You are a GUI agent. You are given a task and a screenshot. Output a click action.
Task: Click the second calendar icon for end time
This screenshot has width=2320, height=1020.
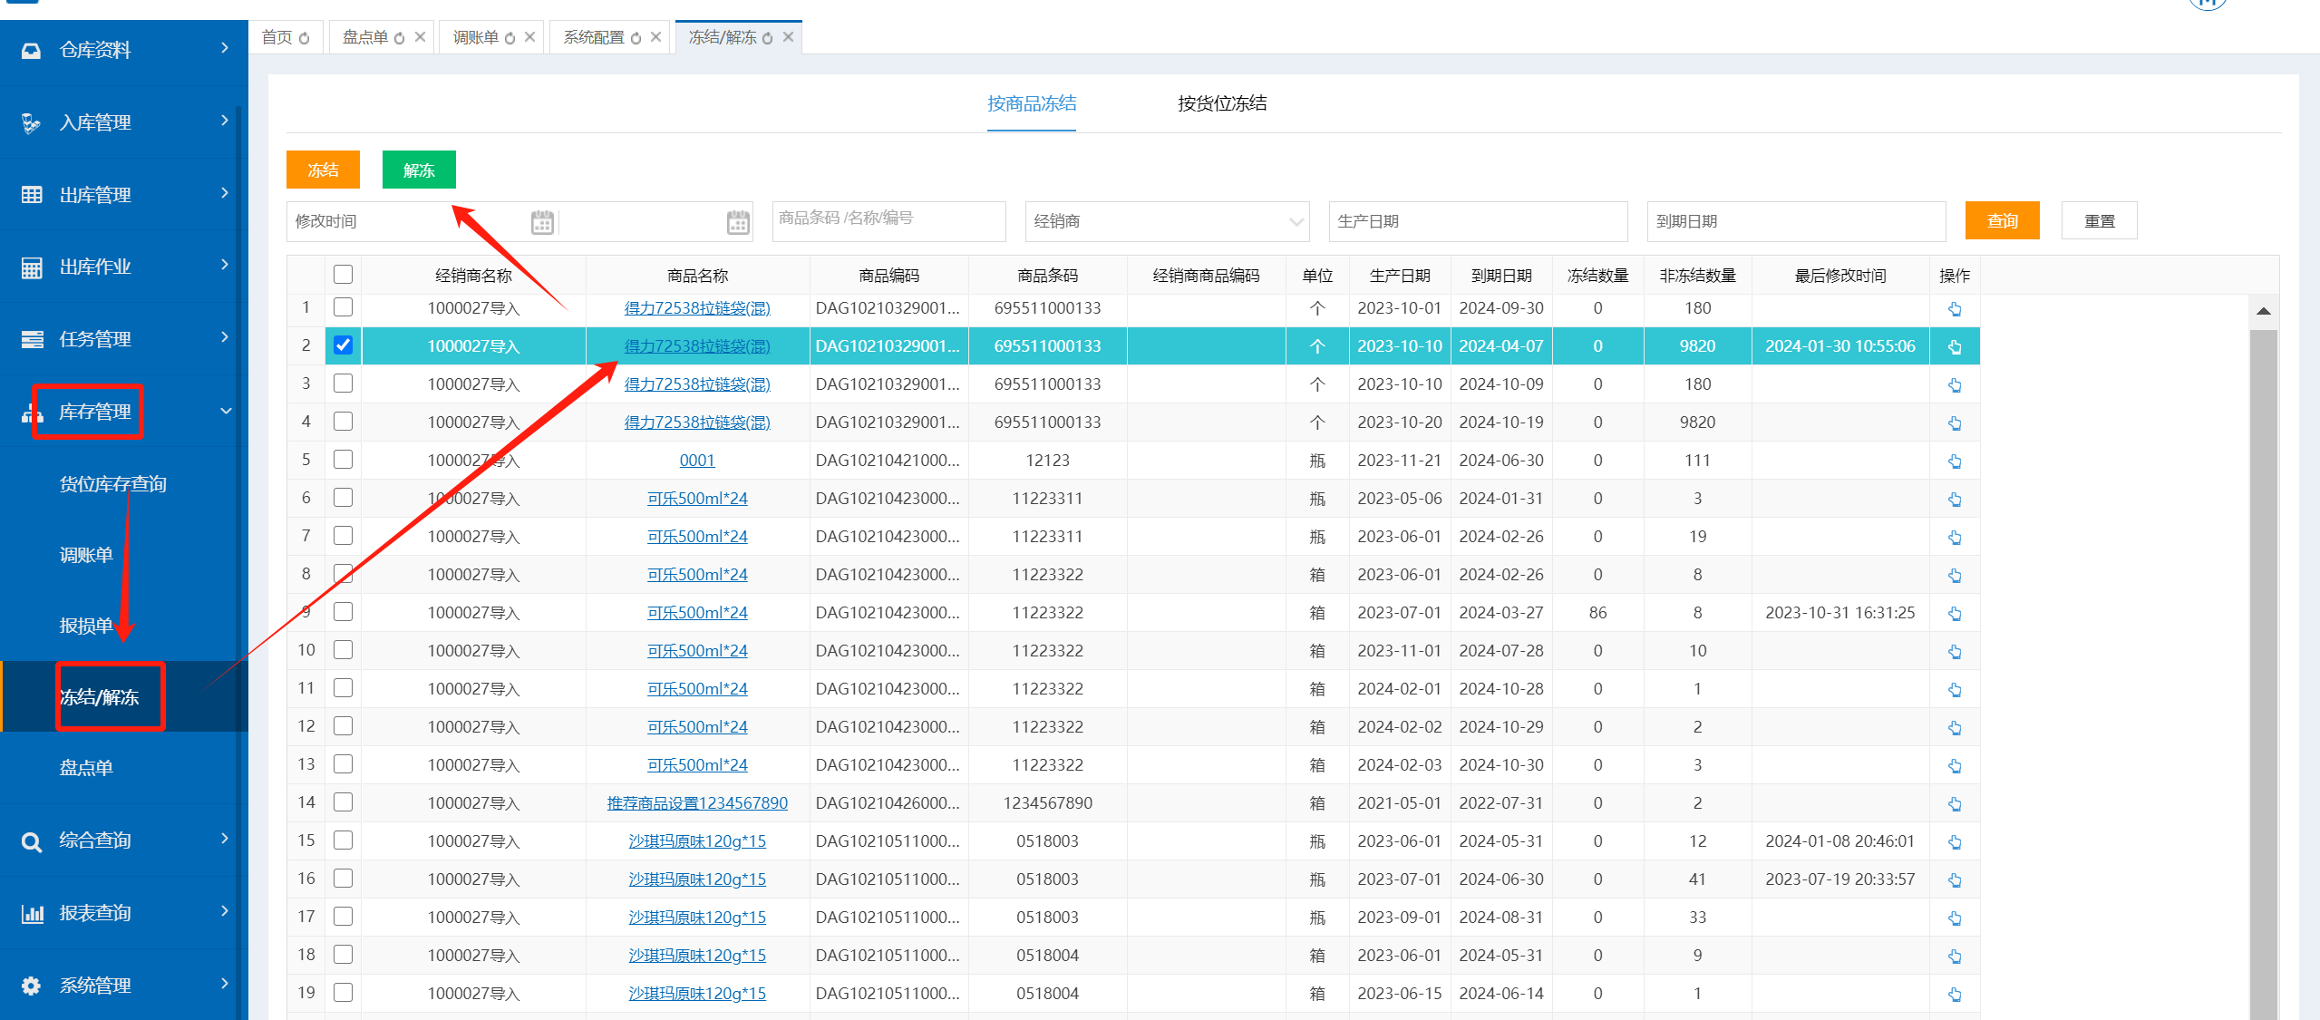pos(738,222)
